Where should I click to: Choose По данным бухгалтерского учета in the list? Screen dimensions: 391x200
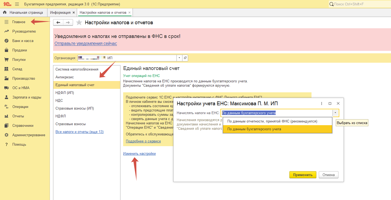pyautogui.click(x=278, y=129)
